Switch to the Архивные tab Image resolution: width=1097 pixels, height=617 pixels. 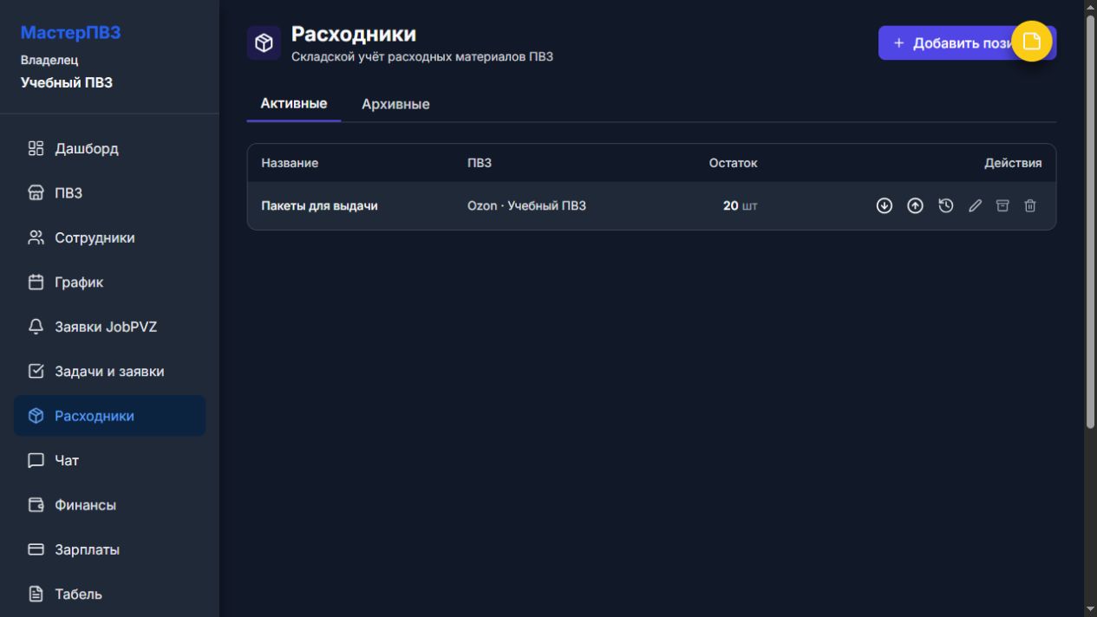[395, 104]
